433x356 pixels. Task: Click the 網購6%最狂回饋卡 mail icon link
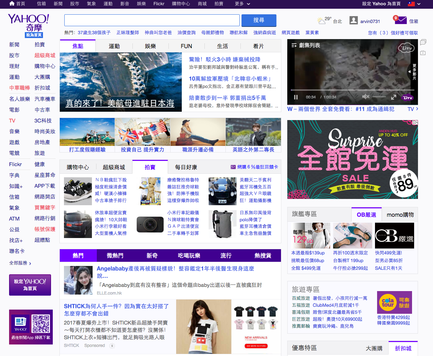coord(254,167)
